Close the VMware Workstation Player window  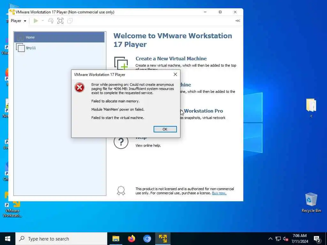click(235, 12)
